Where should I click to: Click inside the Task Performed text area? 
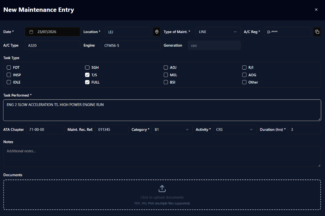click(162, 110)
